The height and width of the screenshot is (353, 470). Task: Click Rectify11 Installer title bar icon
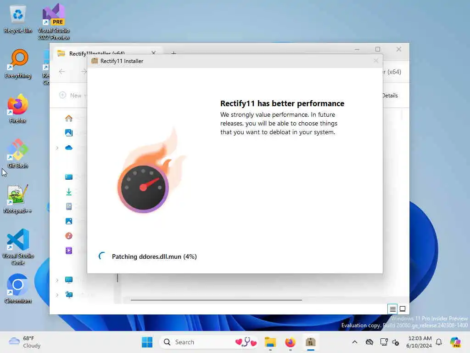pos(95,61)
